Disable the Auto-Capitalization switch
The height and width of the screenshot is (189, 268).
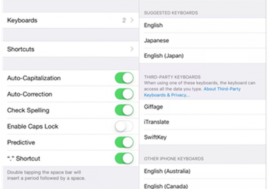click(124, 78)
